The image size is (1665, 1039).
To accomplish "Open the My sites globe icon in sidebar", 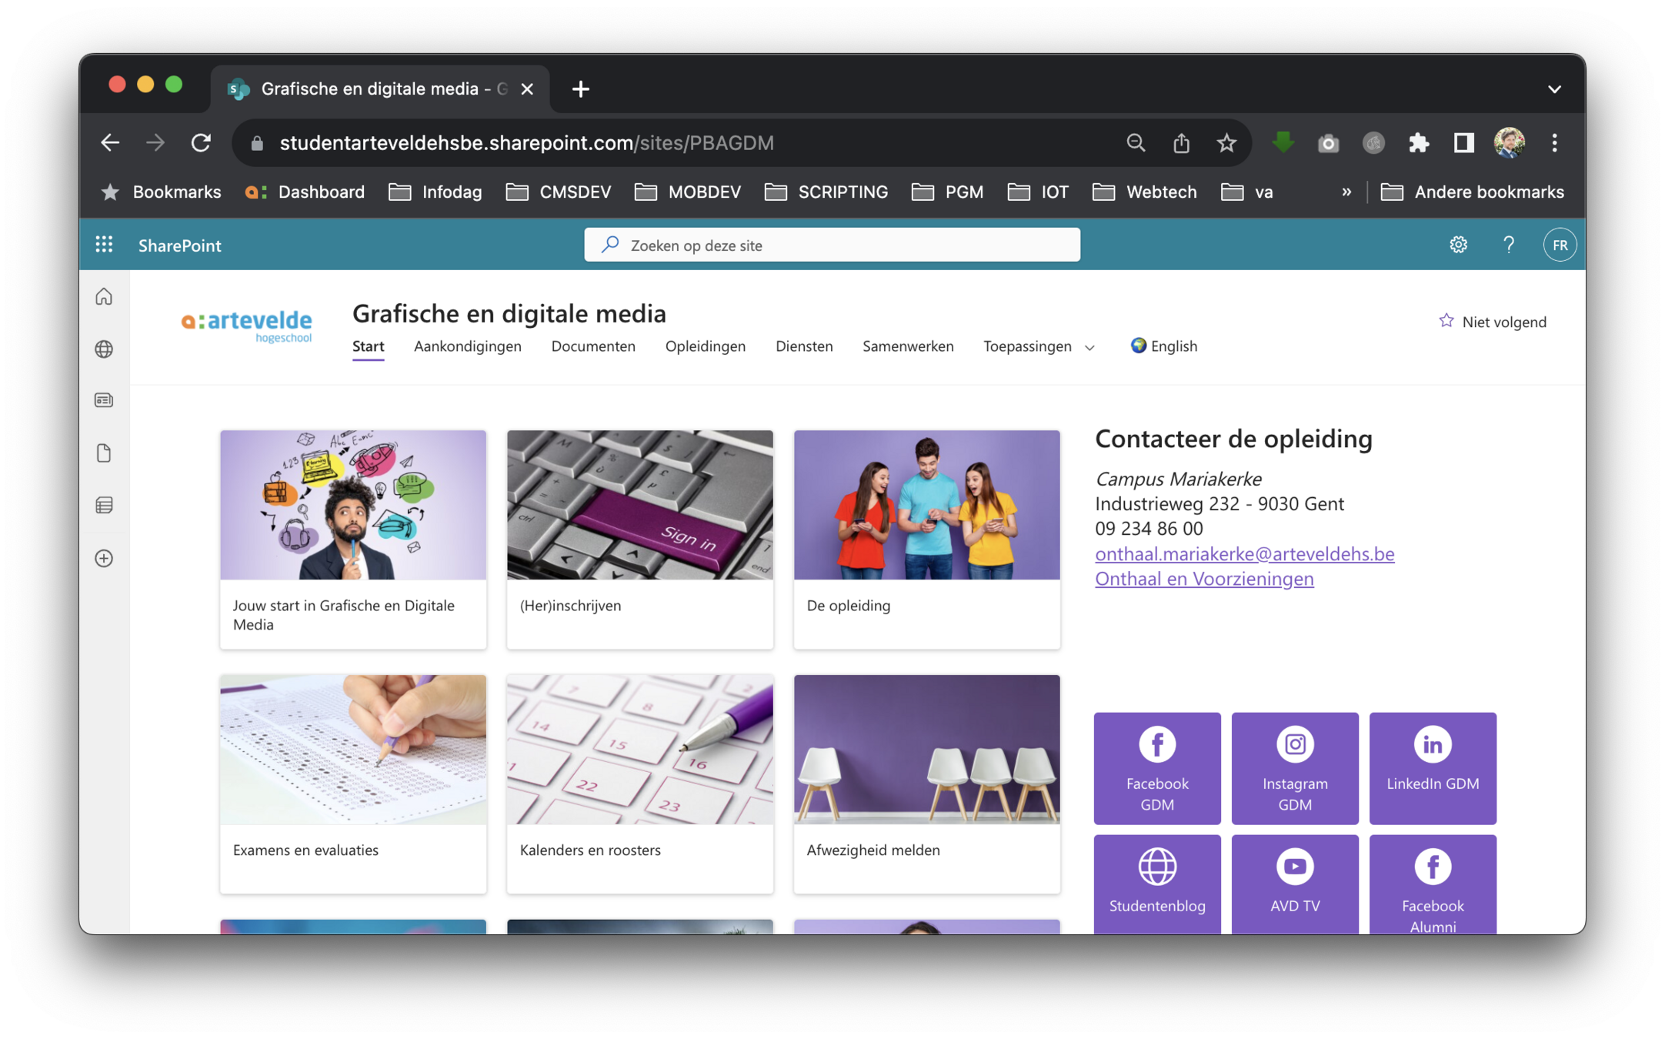I will tap(104, 349).
